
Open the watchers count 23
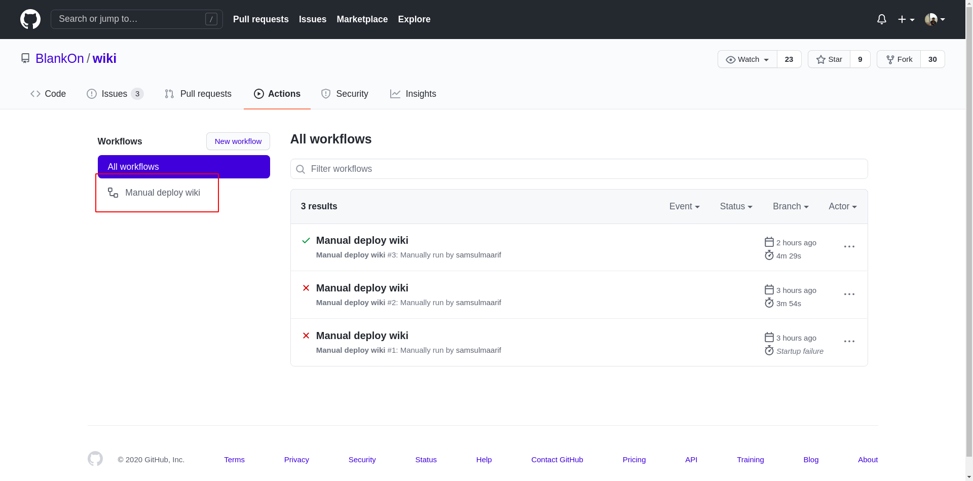coord(789,59)
